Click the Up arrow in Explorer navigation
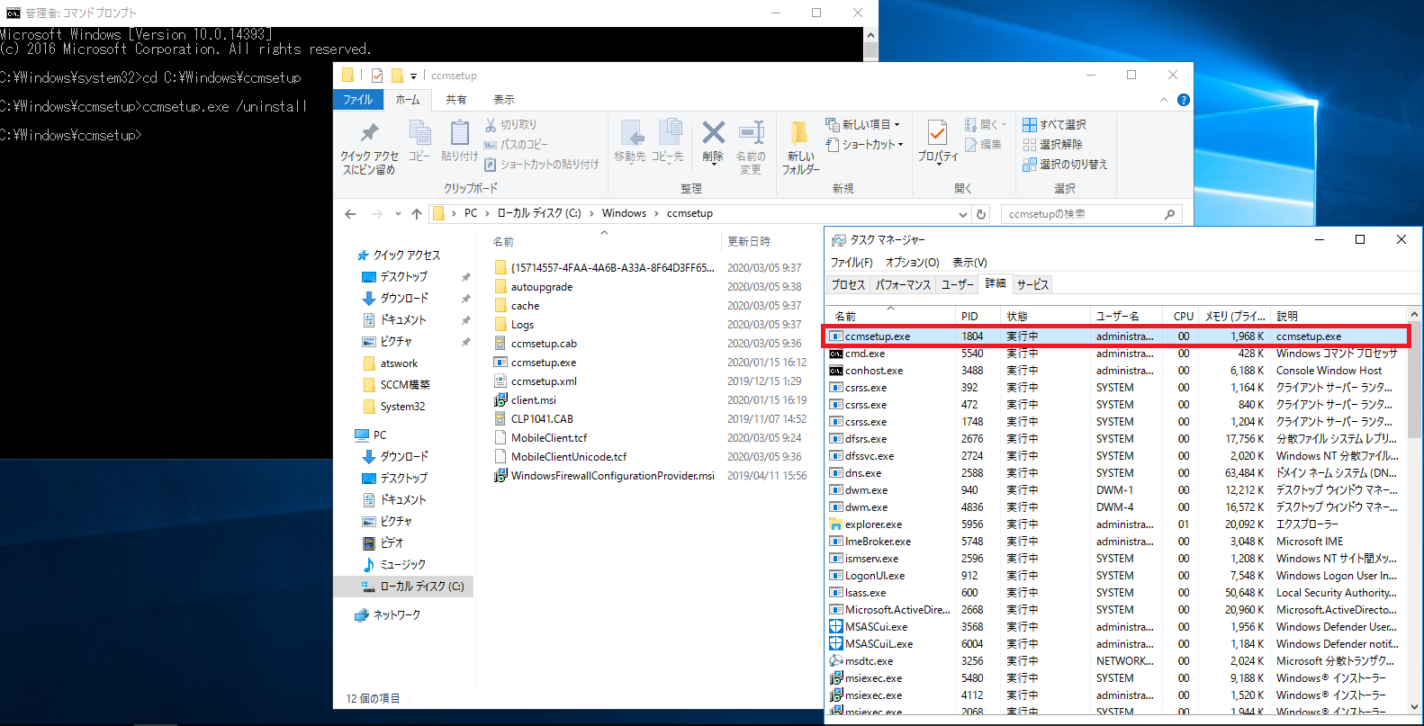1424x726 pixels. click(x=416, y=214)
